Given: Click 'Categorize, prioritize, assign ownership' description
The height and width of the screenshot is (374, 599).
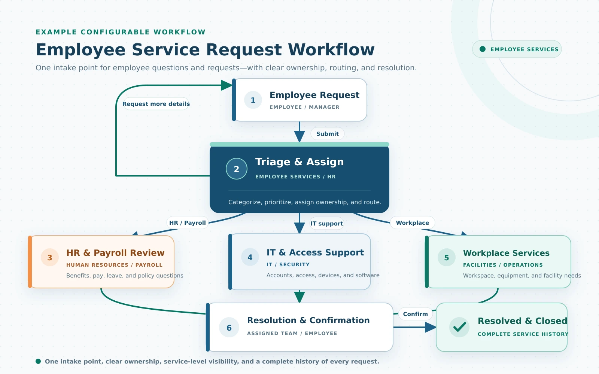Looking at the screenshot, I should 305,202.
